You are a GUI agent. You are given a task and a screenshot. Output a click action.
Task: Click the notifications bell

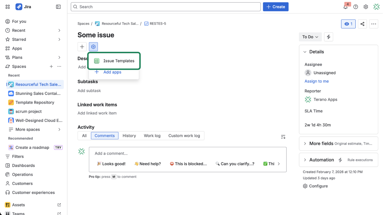pyautogui.click(x=345, y=6)
